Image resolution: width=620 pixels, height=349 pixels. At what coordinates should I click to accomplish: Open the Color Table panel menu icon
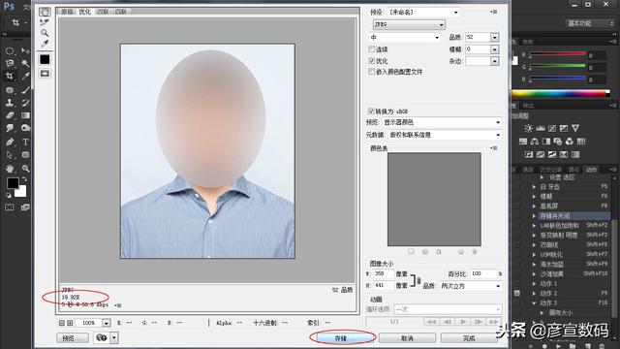tap(493, 148)
